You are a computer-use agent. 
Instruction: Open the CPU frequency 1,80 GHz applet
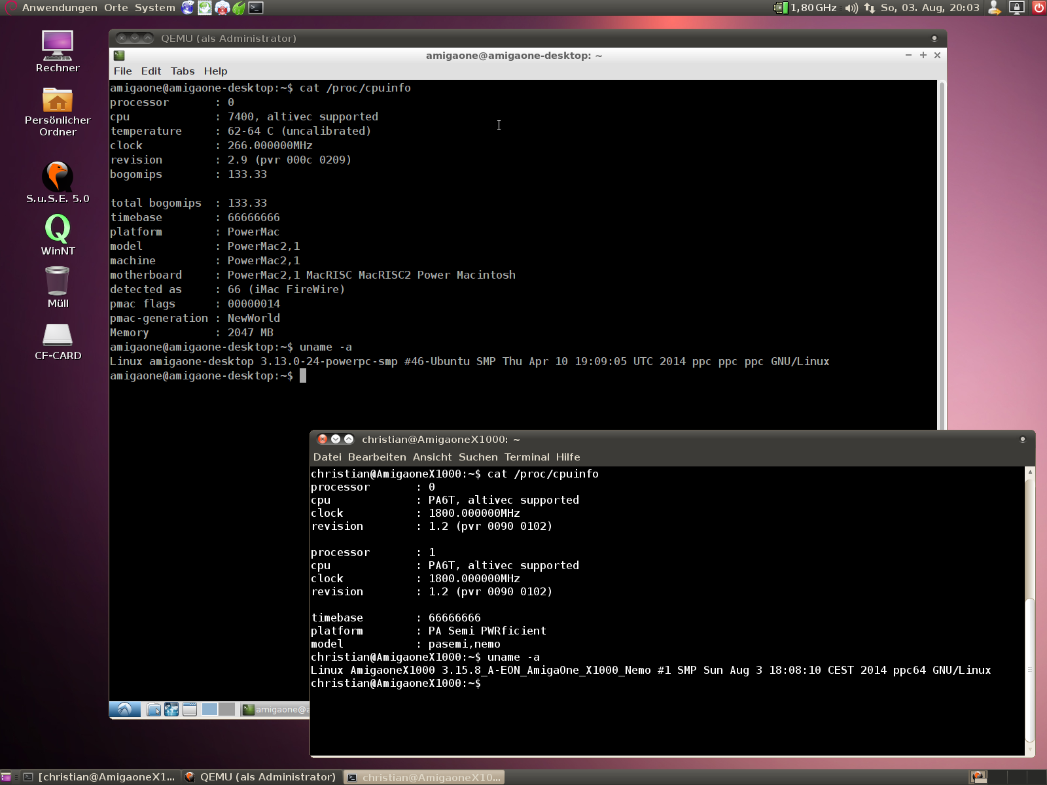pyautogui.click(x=806, y=8)
